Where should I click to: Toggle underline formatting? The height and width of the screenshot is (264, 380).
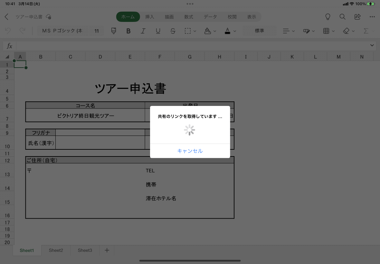(x=158, y=31)
